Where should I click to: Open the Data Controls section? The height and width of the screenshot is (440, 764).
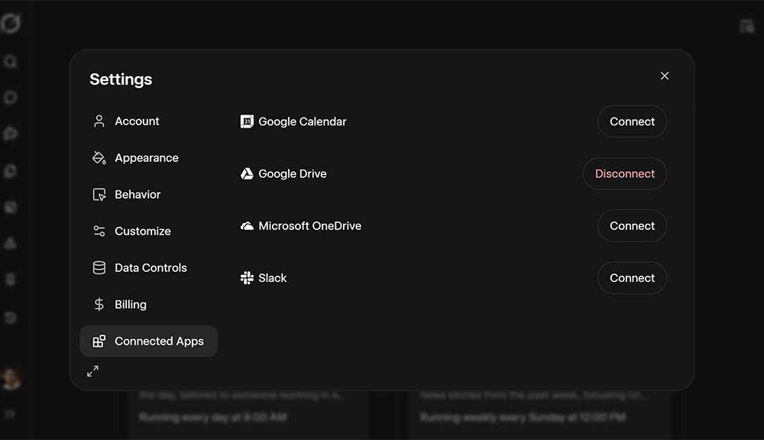pos(149,267)
